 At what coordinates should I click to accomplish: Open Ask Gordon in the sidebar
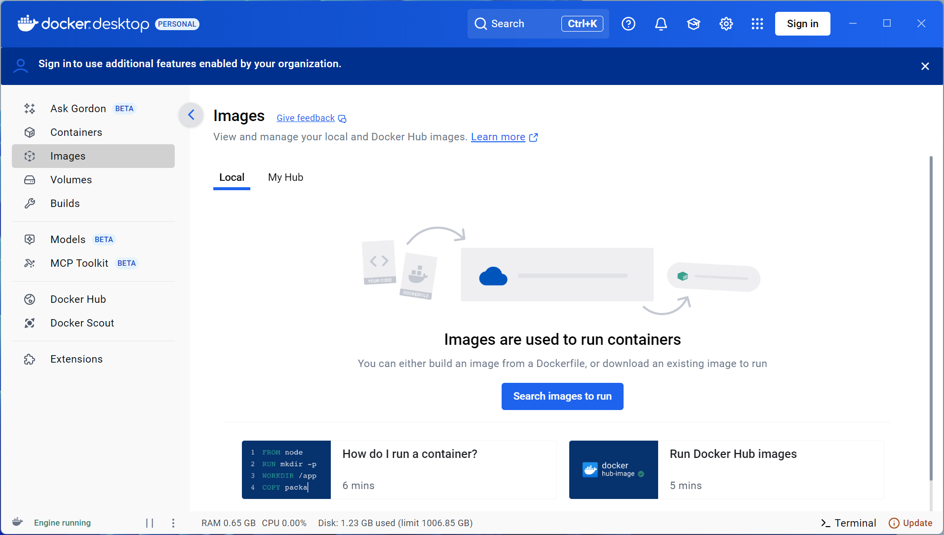[93, 109]
